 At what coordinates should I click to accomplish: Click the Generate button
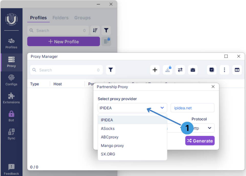(x=200, y=141)
